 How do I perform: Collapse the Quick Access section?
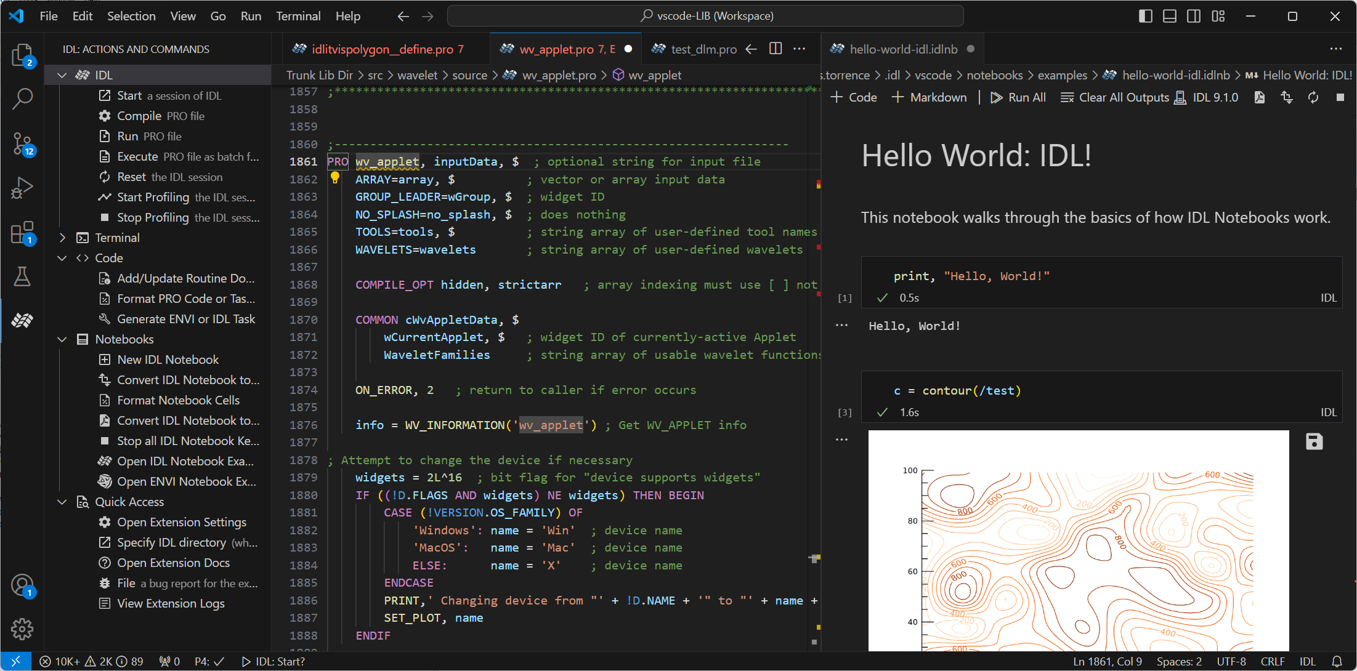62,502
